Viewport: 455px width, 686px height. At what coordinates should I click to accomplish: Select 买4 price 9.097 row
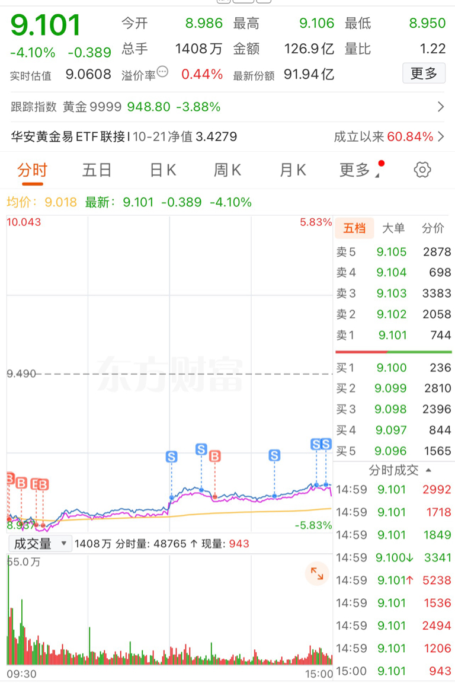pos(393,430)
